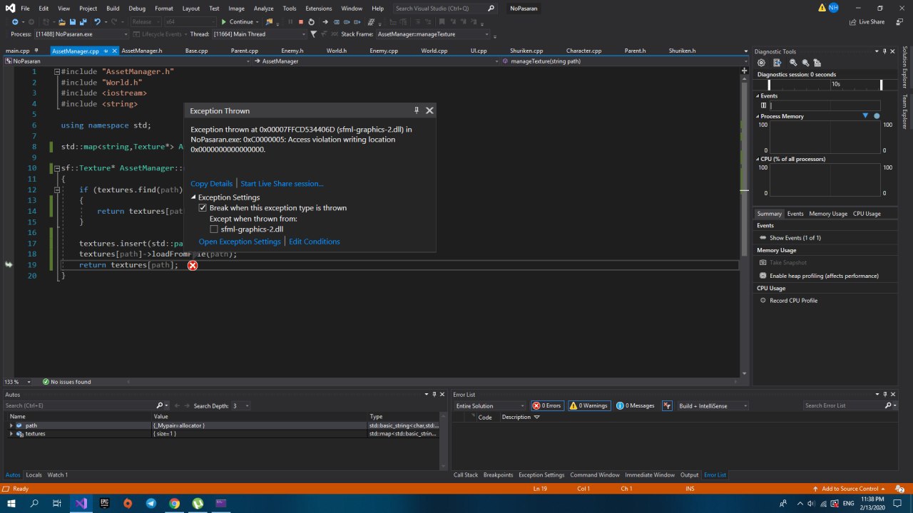
Task: Open the Search Depth dropdown
Action: pyautogui.click(x=240, y=405)
